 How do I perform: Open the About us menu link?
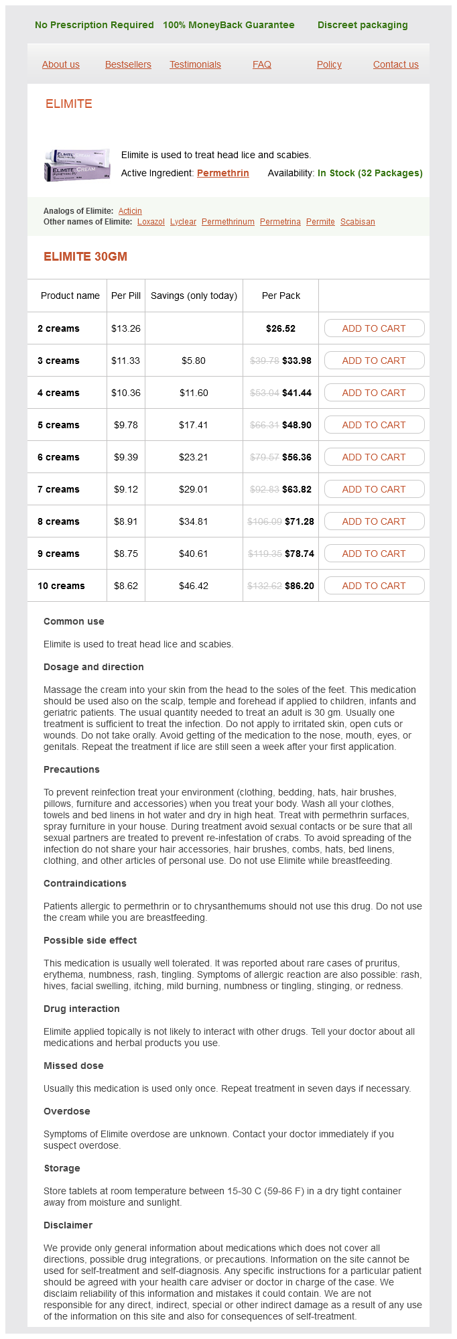click(61, 64)
